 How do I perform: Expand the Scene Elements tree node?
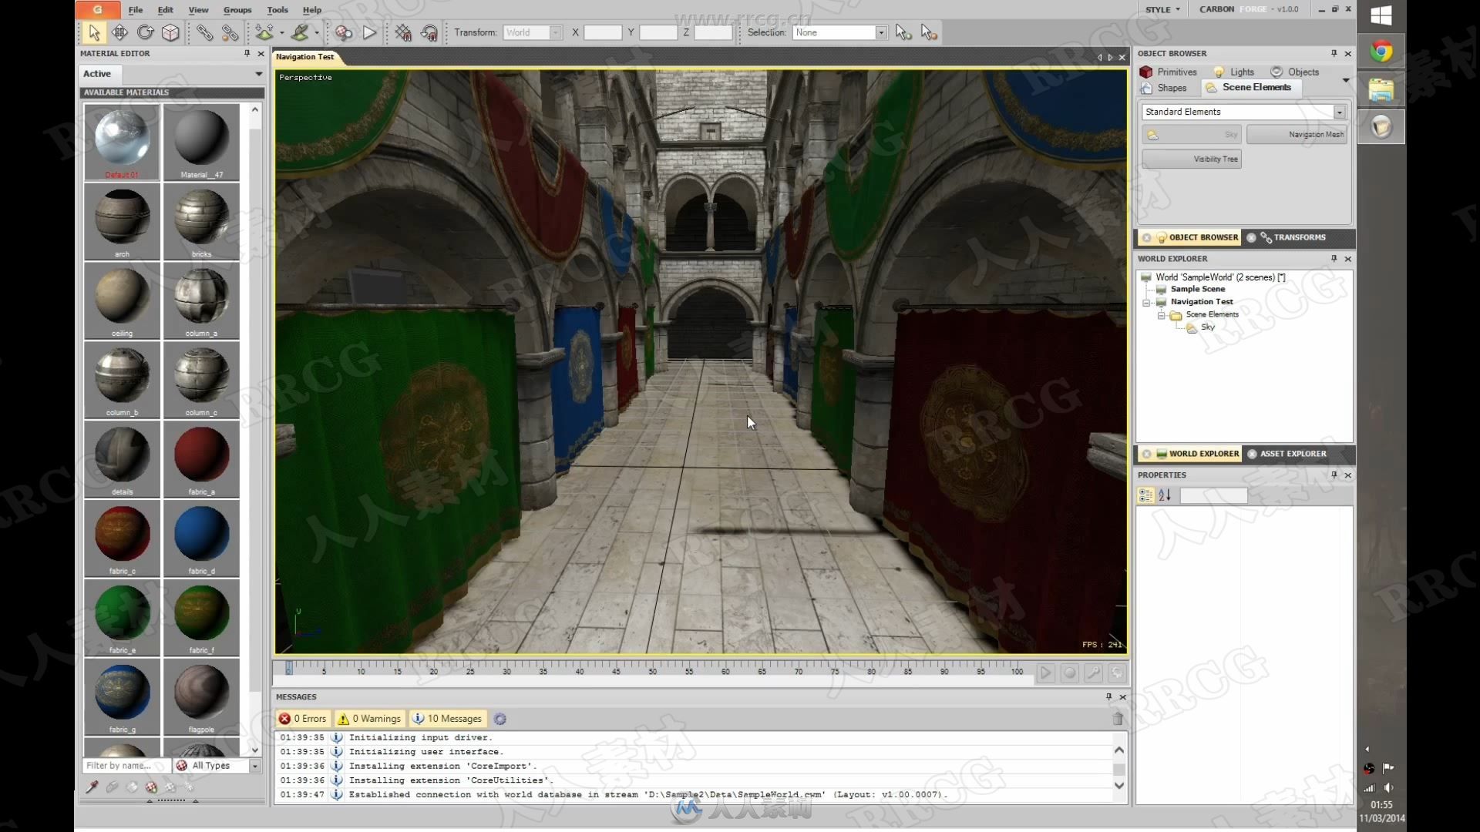point(1163,314)
